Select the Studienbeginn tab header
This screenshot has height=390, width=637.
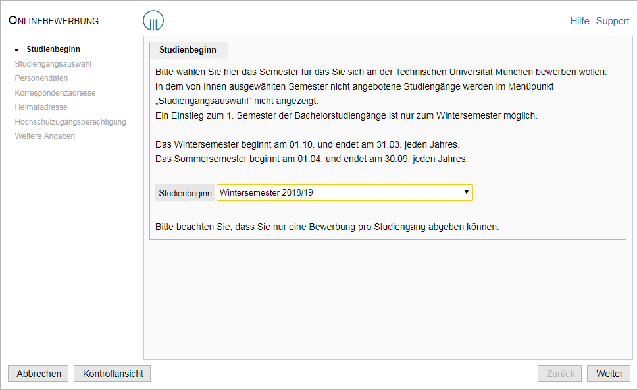[x=188, y=50]
